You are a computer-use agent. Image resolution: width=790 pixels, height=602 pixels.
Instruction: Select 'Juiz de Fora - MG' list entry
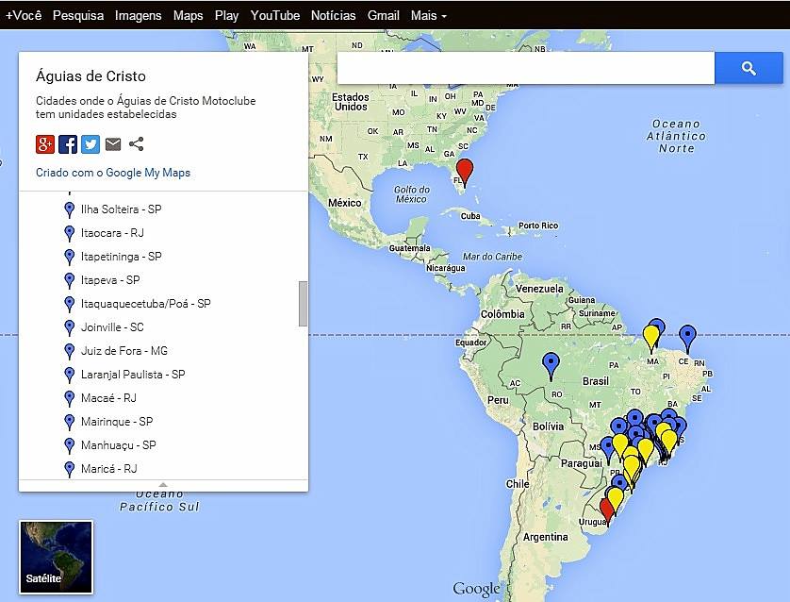[x=123, y=351]
